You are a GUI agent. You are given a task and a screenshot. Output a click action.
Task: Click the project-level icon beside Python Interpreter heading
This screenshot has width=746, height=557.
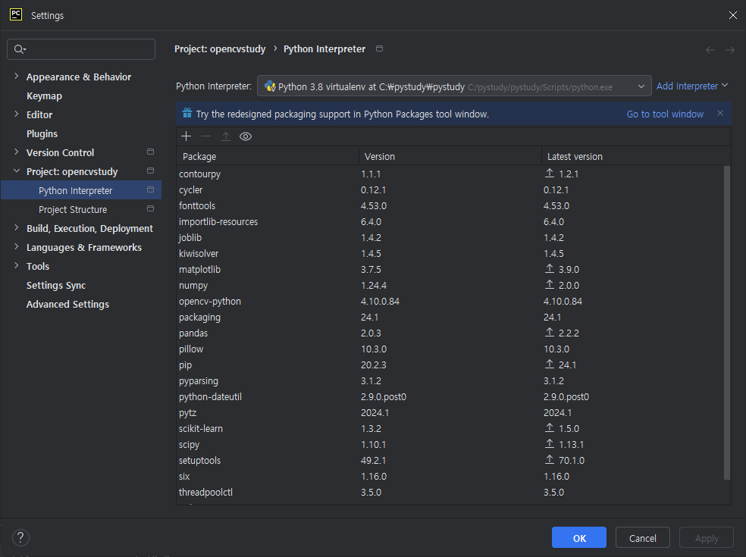[x=379, y=49]
